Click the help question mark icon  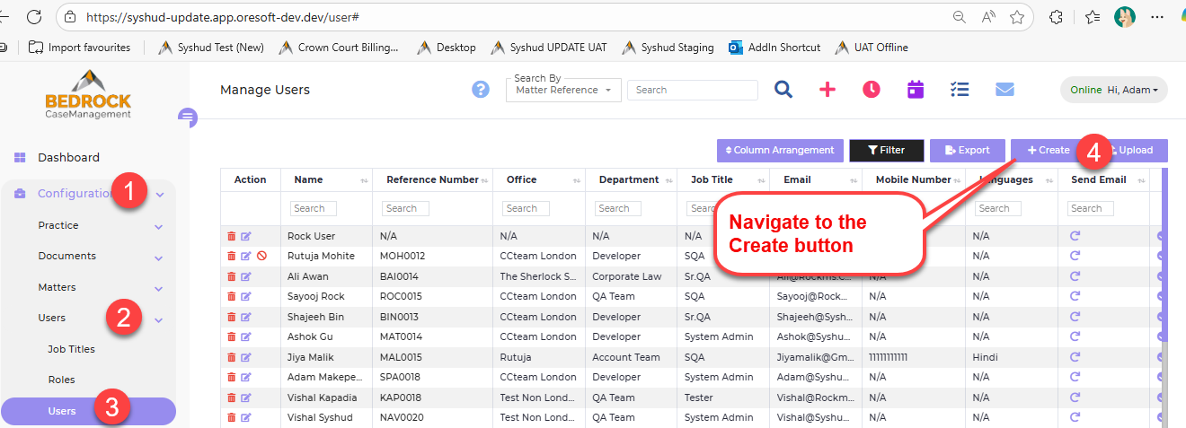pyautogui.click(x=481, y=90)
